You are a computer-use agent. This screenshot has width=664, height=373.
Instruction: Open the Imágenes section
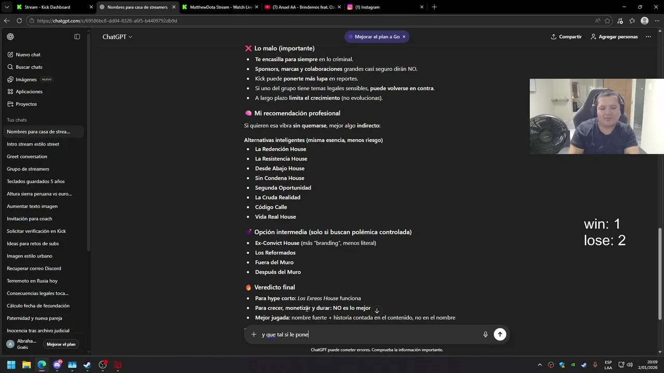coord(26,79)
